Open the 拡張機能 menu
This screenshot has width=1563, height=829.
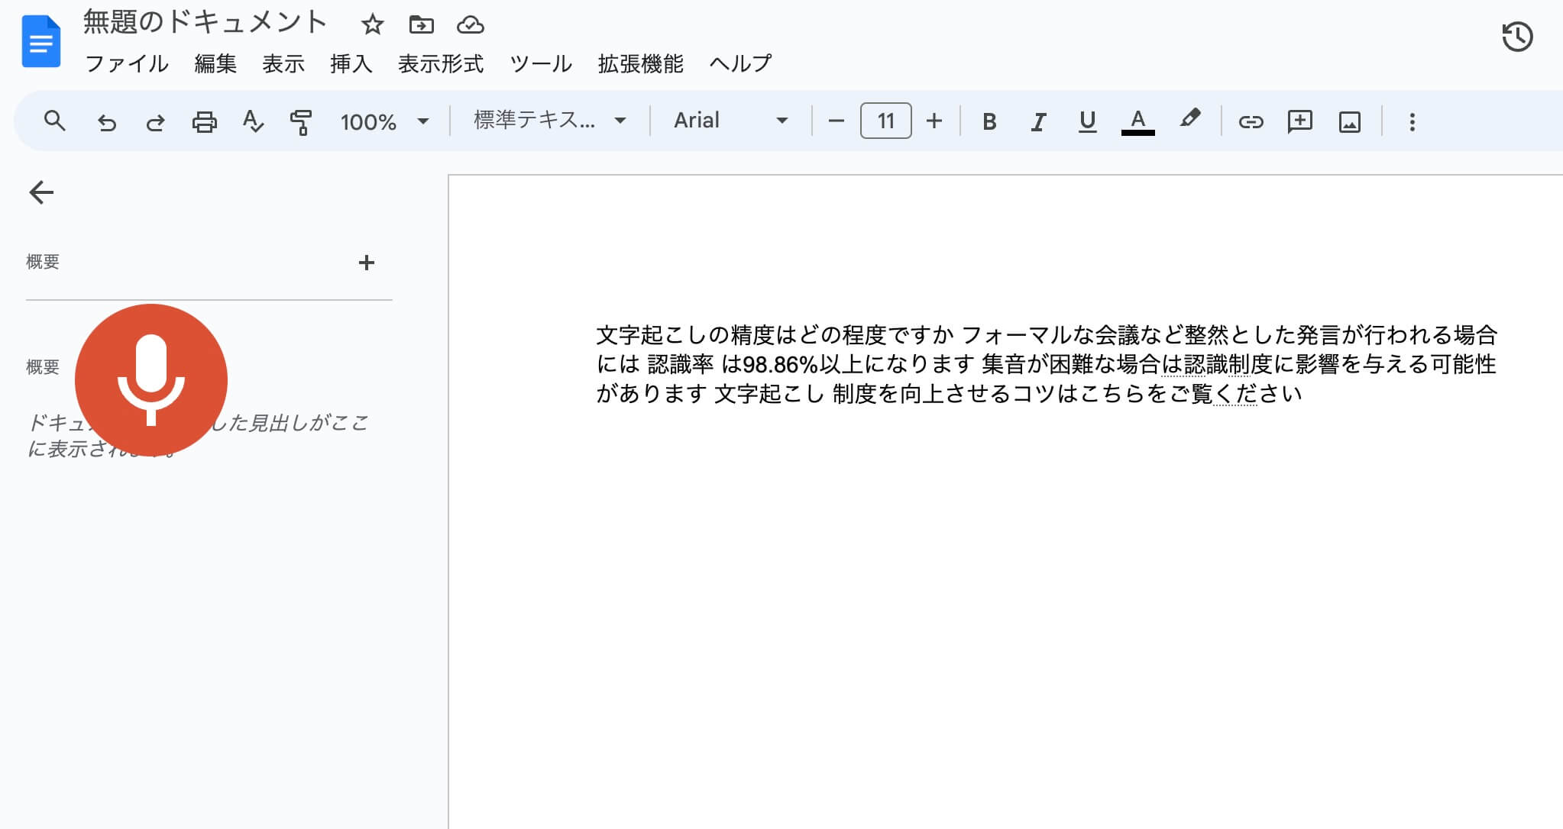click(x=640, y=64)
